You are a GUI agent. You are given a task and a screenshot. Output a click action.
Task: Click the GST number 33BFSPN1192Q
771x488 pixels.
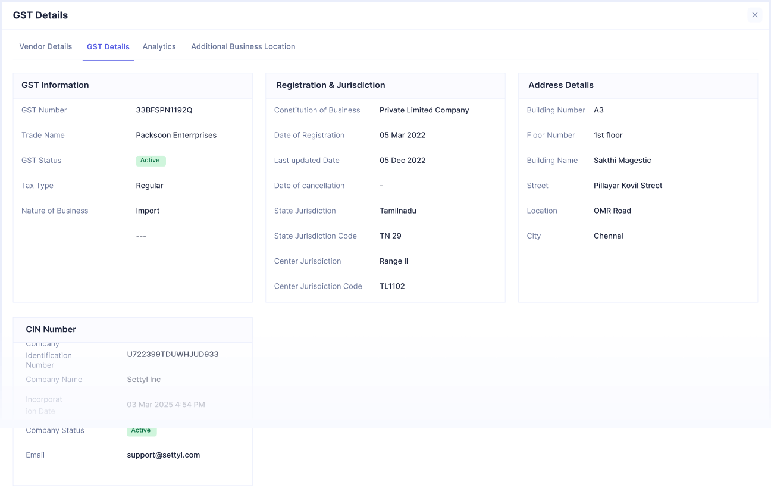[x=164, y=110]
